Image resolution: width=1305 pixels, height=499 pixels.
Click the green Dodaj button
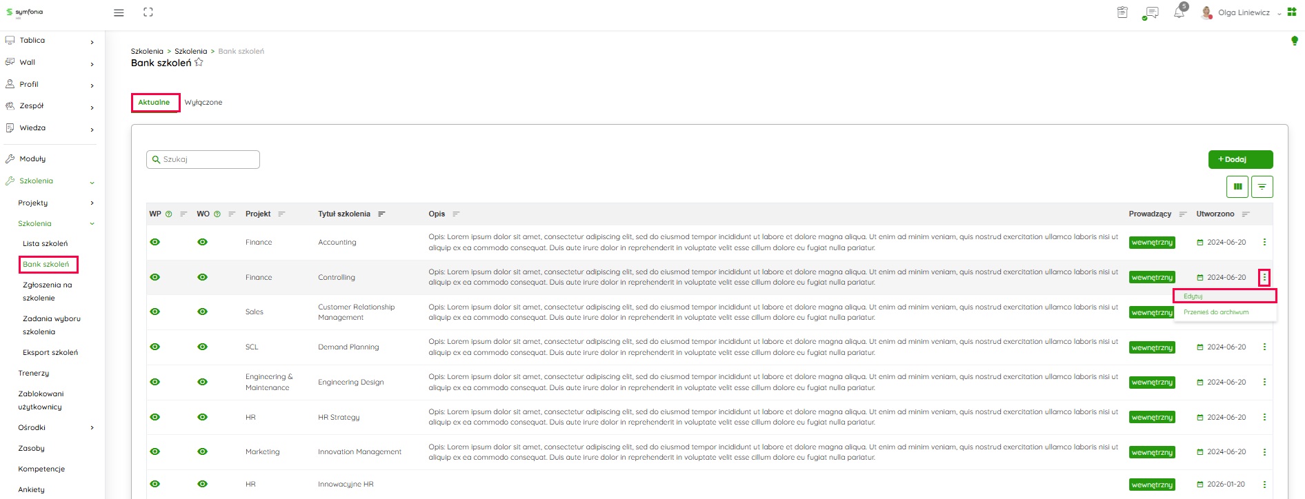tap(1239, 159)
